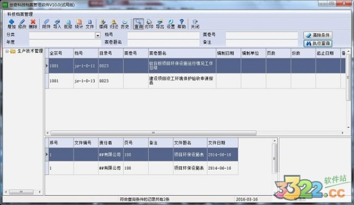Click the 科技档案管理 tab label
Image resolution: width=354 pixels, height=205 pixels.
click(x=20, y=14)
